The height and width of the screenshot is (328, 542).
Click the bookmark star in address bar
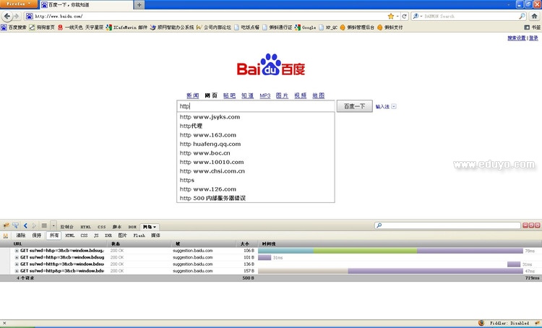391,16
